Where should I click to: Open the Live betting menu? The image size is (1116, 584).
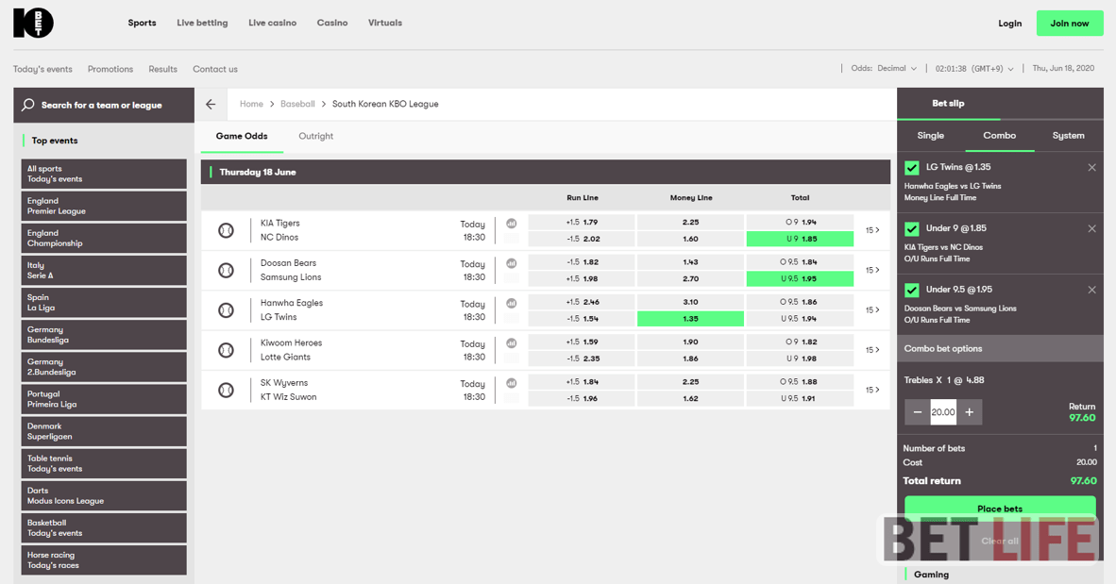point(202,23)
